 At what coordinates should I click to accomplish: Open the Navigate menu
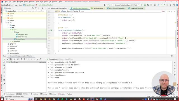click(20, 2)
